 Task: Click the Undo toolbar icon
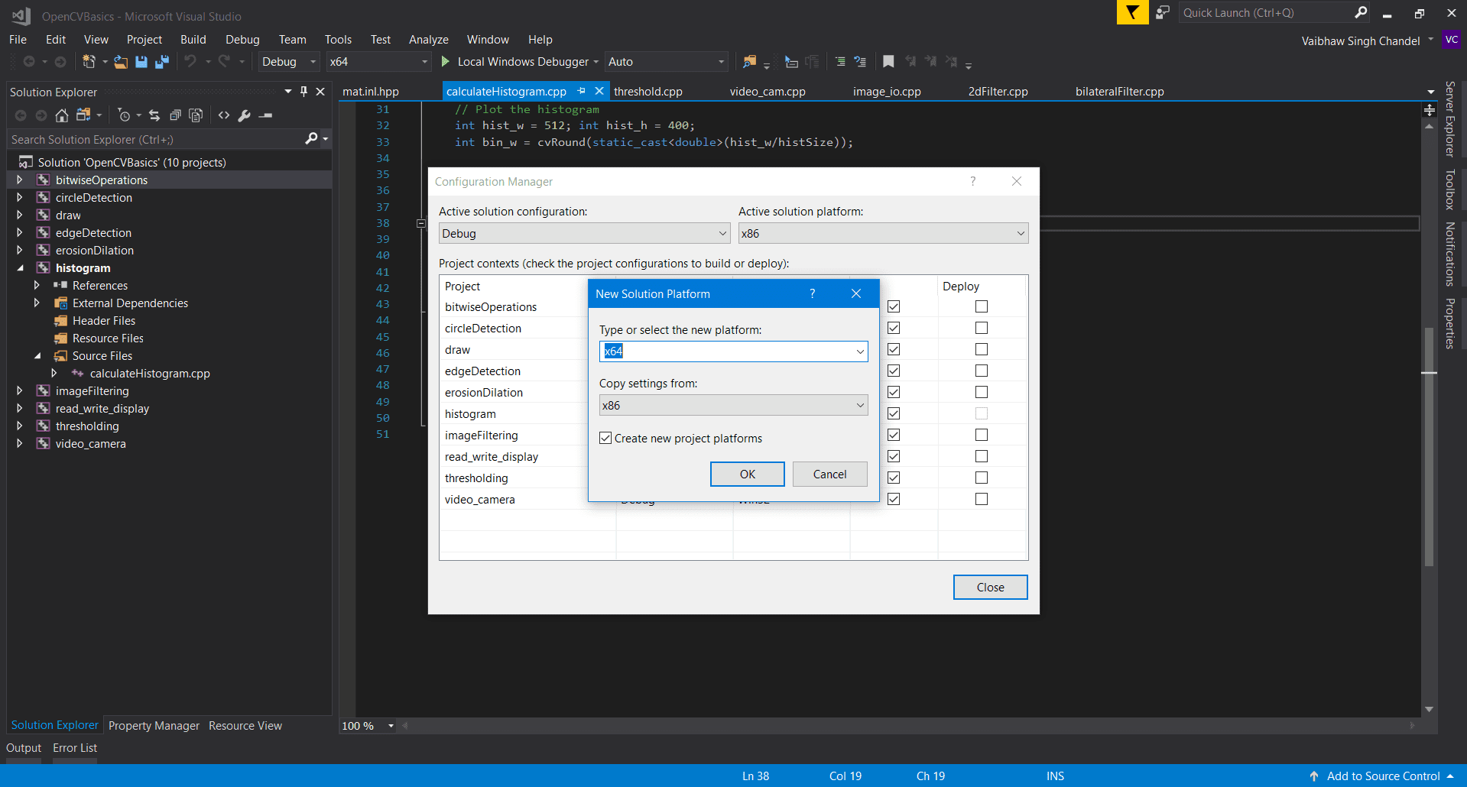[x=192, y=62]
